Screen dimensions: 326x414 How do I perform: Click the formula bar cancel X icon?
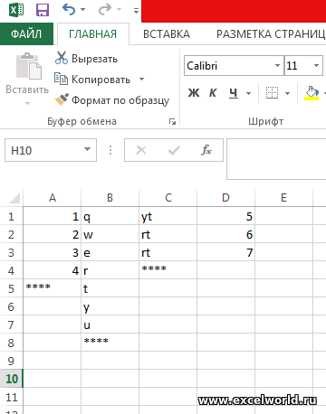click(141, 150)
